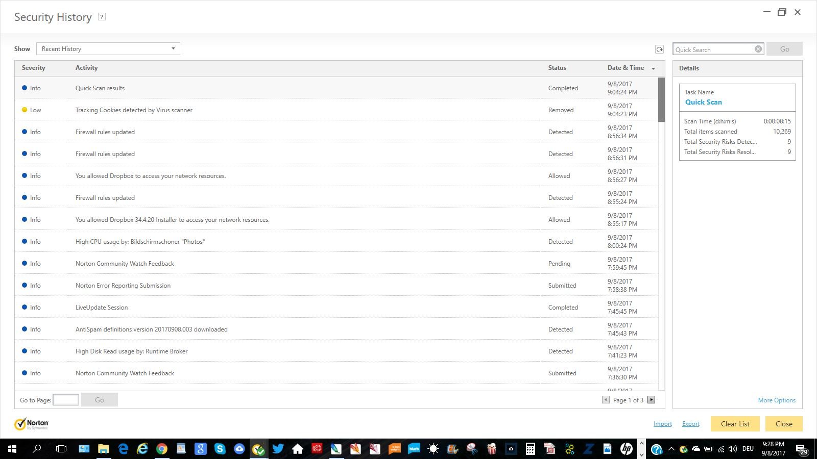Open the Blurb app in the taskbar
Image resolution: width=817 pixels, height=459 pixels.
(414, 449)
